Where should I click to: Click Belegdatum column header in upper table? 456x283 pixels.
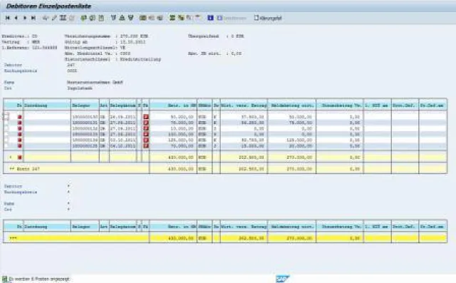[x=123, y=106]
